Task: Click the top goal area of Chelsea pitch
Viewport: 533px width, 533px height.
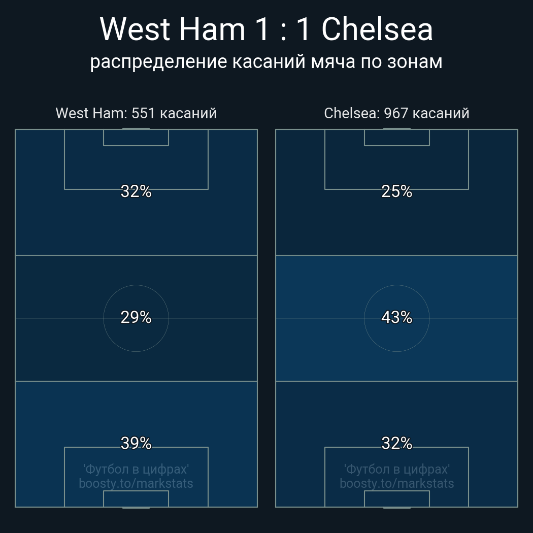Action: 396,138
